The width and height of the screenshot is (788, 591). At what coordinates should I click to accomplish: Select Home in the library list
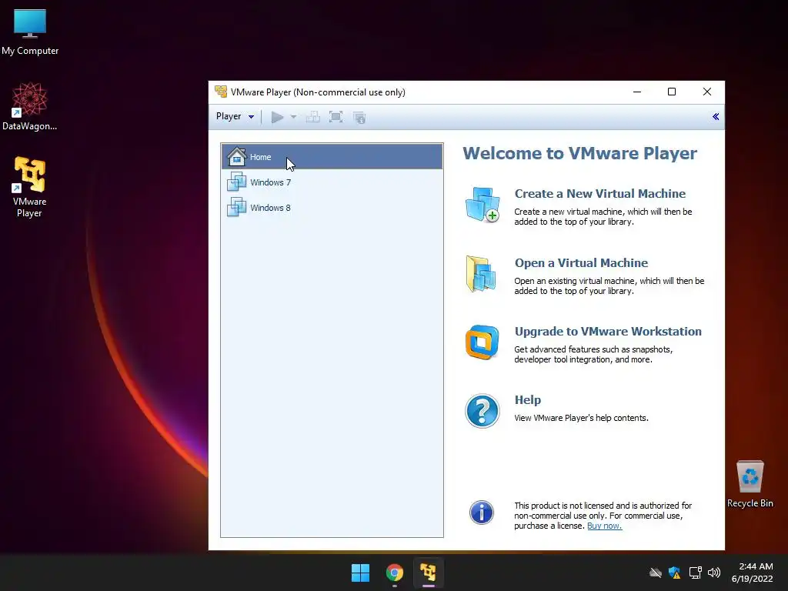pyautogui.click(x=332, y=157)
